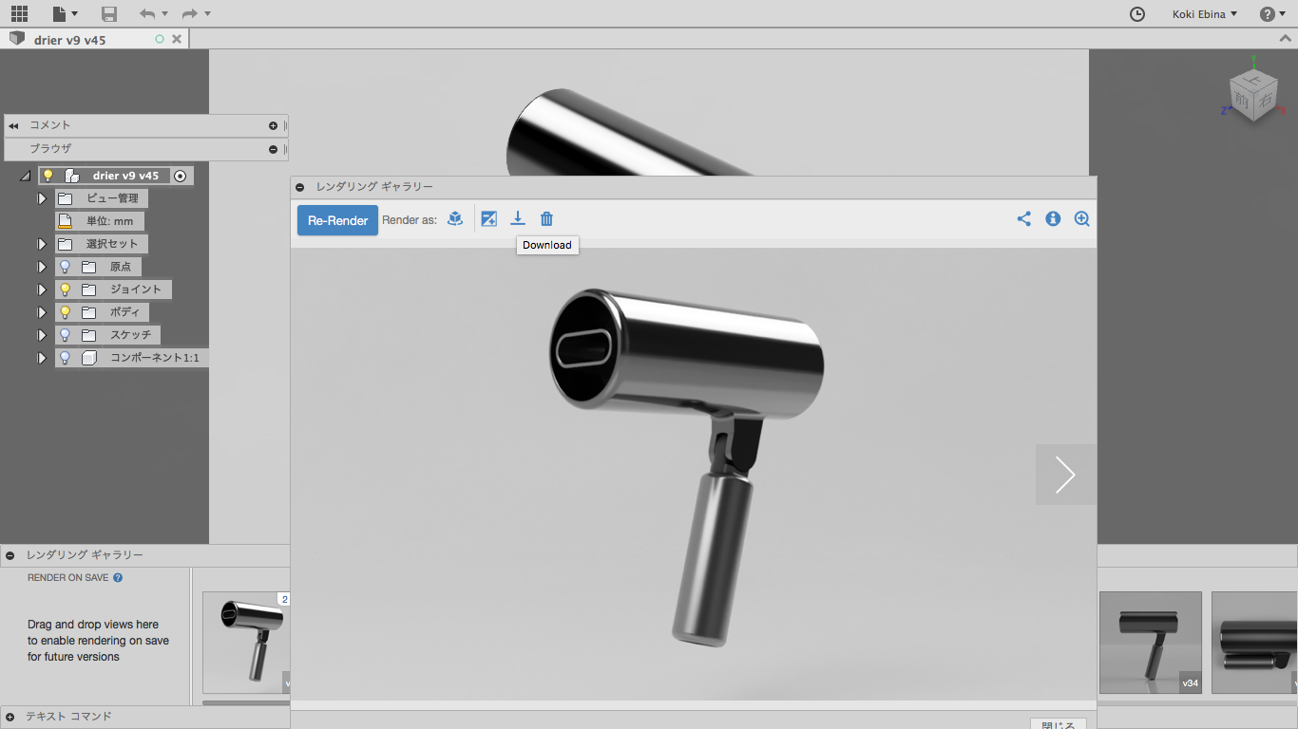Click the 閉じる button

[1059, 724]
